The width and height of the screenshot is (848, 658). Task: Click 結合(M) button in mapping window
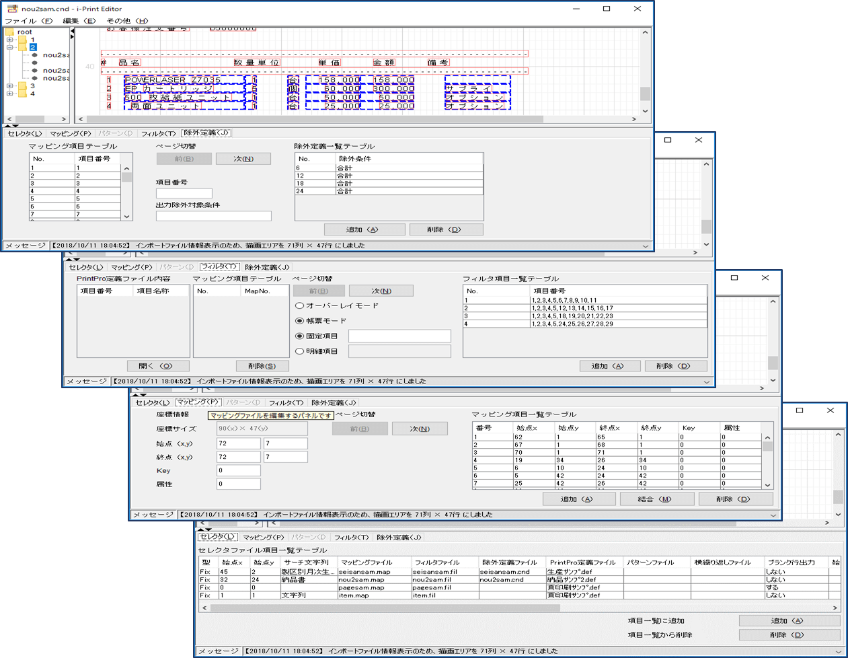point(657,499)
